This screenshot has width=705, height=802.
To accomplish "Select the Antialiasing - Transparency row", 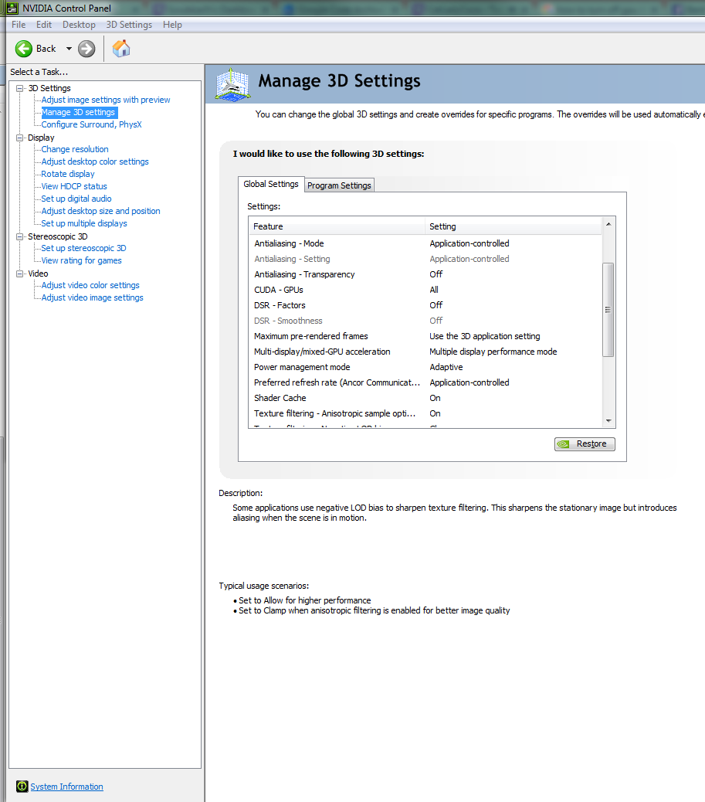I will coord(426,274).
